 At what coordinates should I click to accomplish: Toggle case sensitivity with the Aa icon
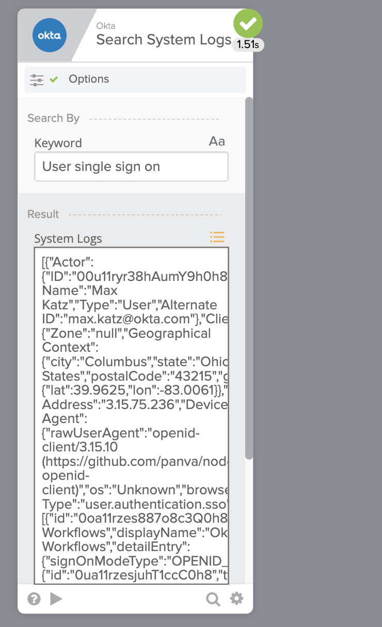pyautogui.click(x=216, y=141)
